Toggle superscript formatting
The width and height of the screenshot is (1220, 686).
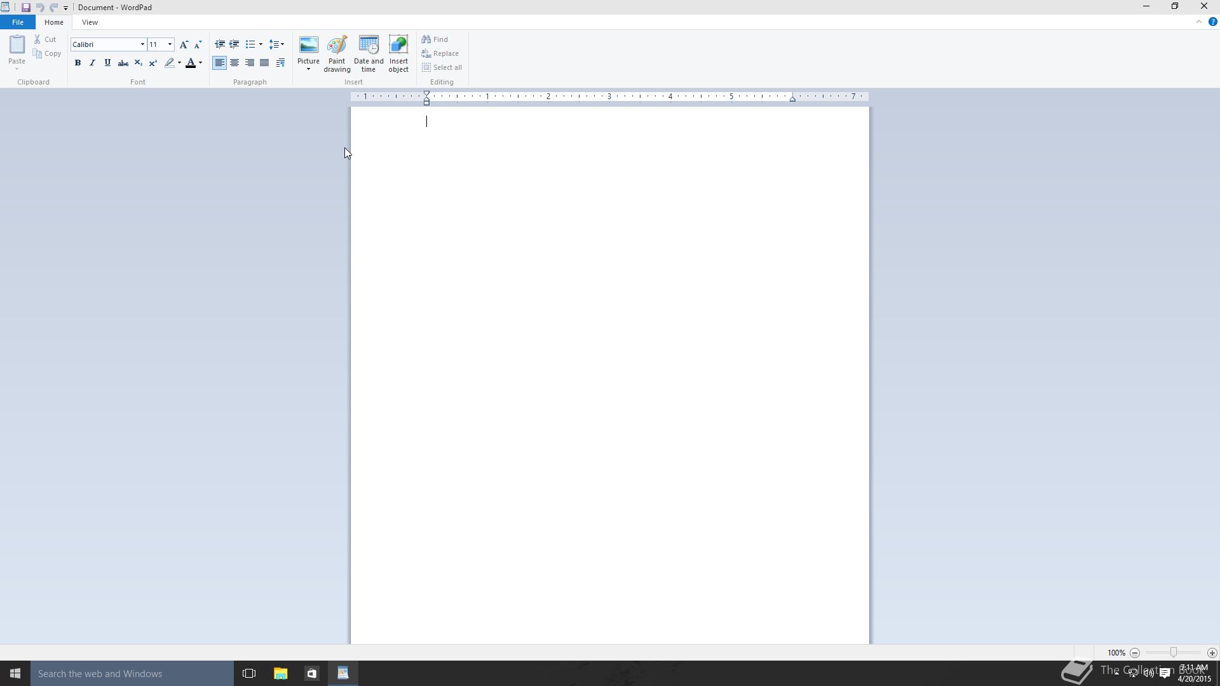click(x=153, y=63)
